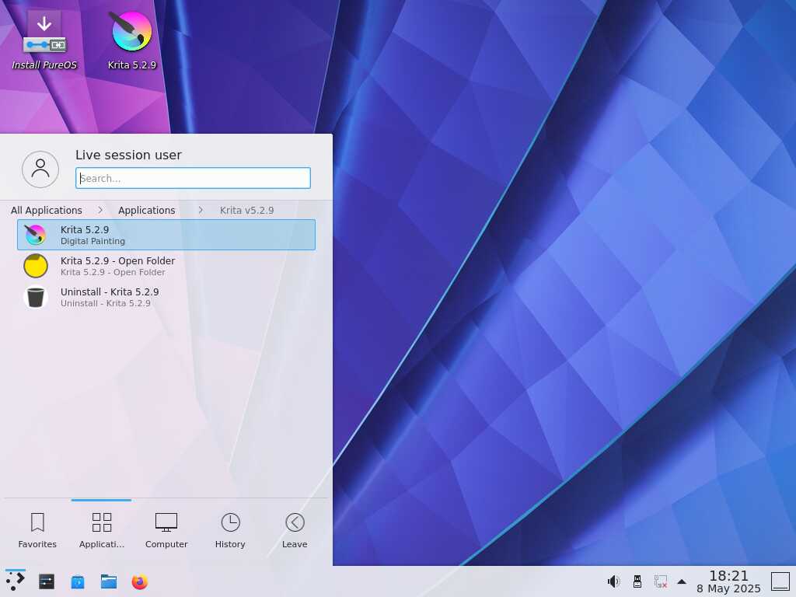Image resolution: width=796 pixels, height=597 pixels.
Task: Open Discover software store from taskbar
Action: tap(78, 581)
